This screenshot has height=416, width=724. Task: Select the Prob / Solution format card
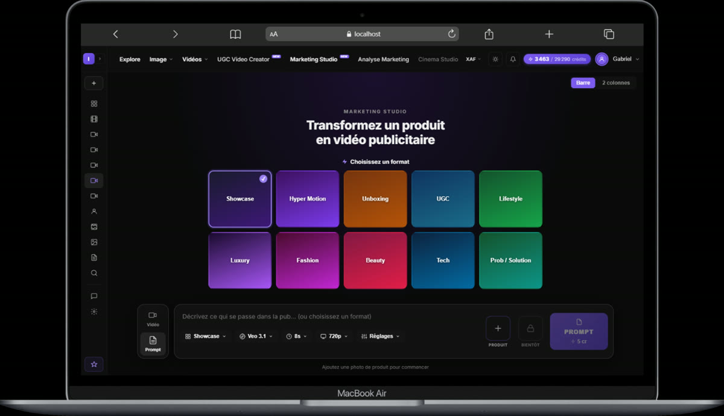pos(510,260)
